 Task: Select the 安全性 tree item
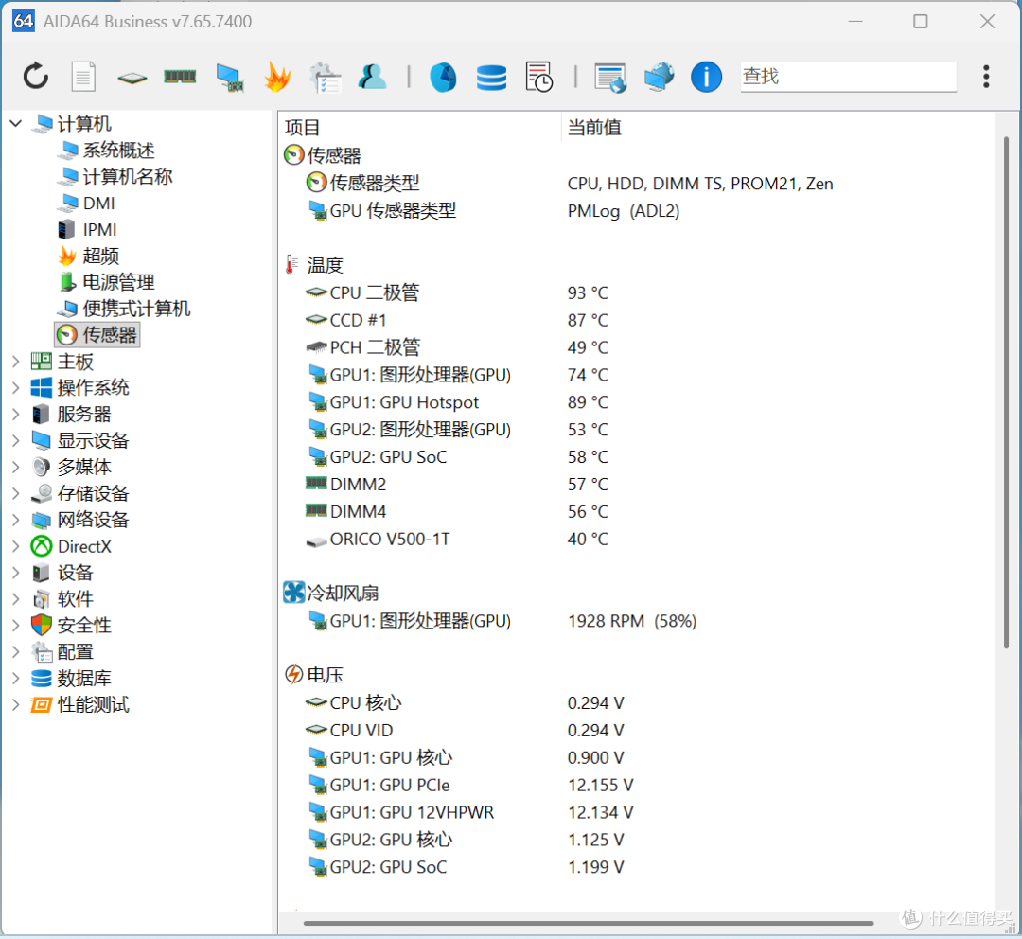(x=71, y=626)
